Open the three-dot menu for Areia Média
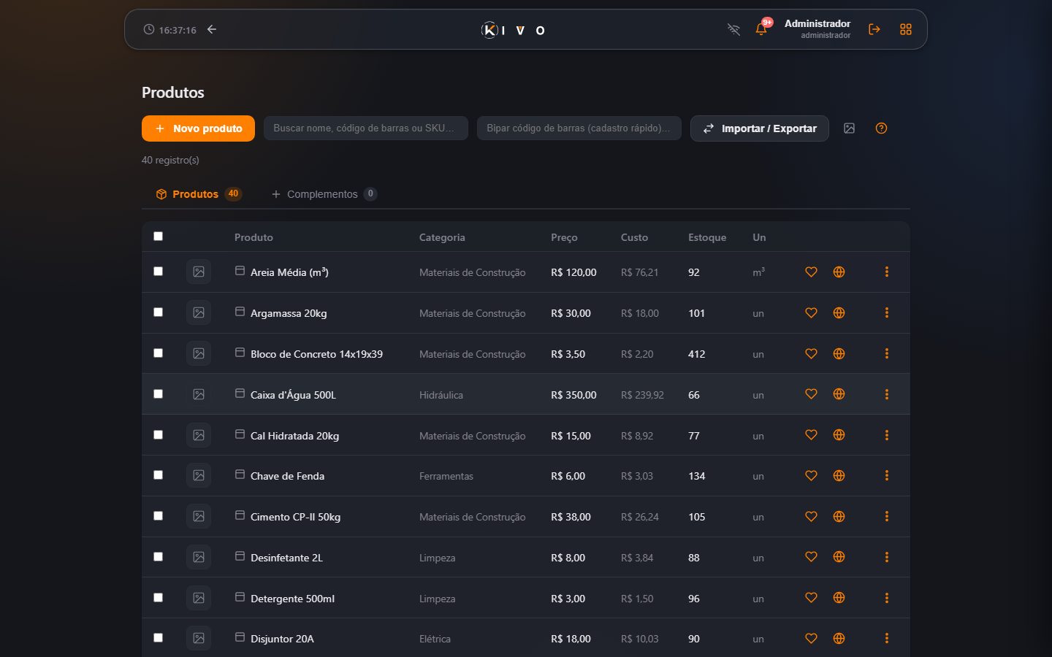Viewport: 1052px width, 657px height. [x=887, y=272]
